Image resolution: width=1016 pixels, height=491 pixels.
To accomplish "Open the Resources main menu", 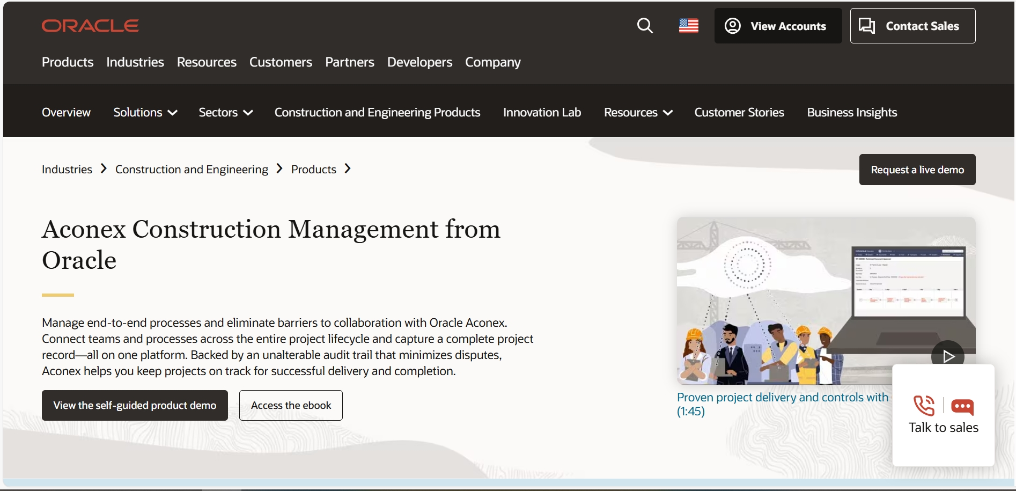I will 207,62.
